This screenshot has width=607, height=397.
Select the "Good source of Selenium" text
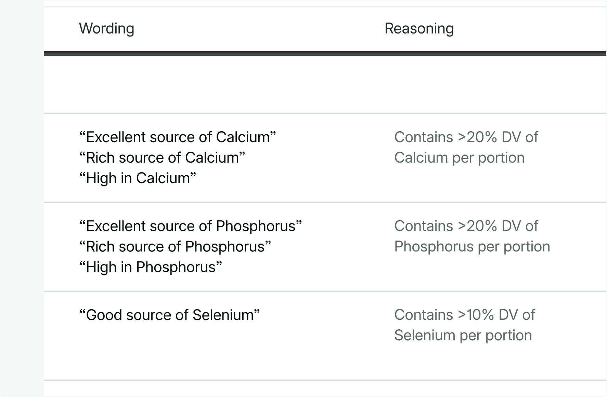click(169, 315)
